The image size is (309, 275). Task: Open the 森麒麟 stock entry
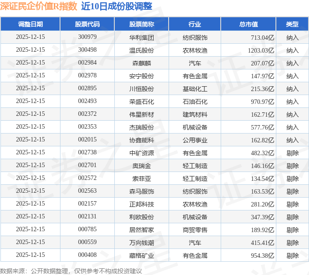tap(142, 63)
